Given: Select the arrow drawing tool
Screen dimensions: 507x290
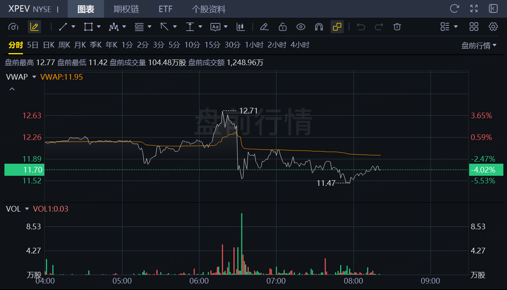Looking at the screenshot, I should click(x=164, y=27).
